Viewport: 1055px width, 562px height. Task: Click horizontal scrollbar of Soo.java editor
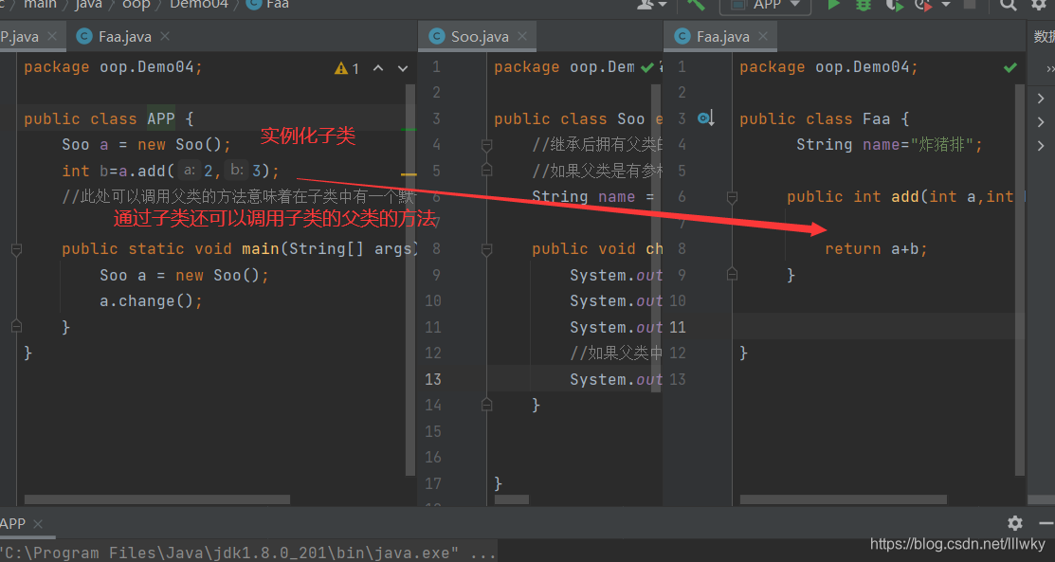(x=511, y=499)
